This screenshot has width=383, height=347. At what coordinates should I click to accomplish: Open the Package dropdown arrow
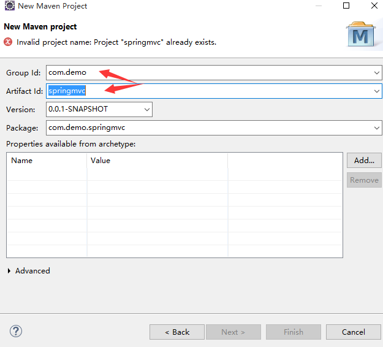pyautogui.click(x=377, y=128)
